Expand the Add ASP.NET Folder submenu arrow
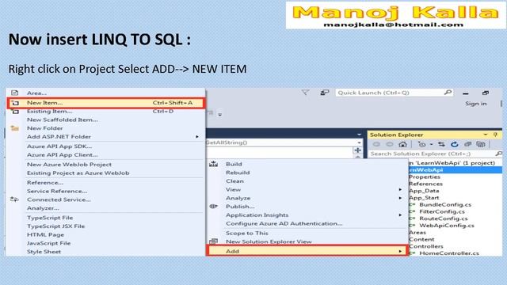 (x=197, y=137)
